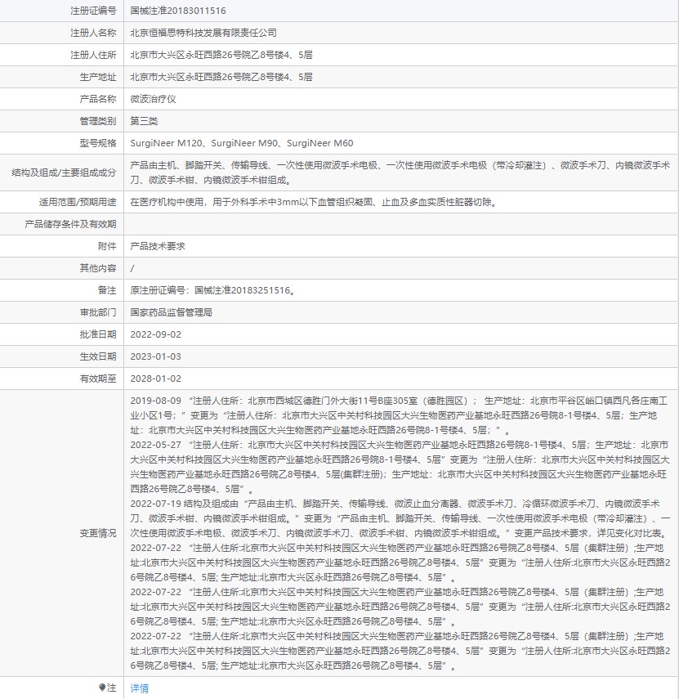
Task: Select effective date 2023-01-03
Action: (x=155, y=356)
